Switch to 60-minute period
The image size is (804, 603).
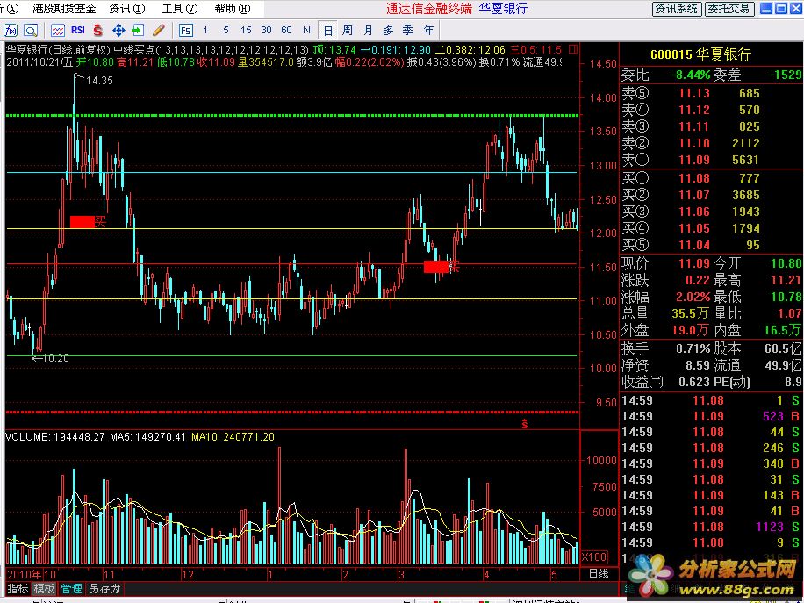tap(287, 30)
